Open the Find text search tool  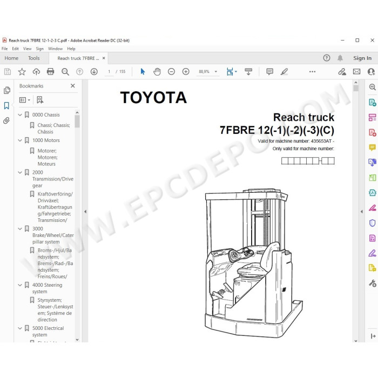click(65, 72)
